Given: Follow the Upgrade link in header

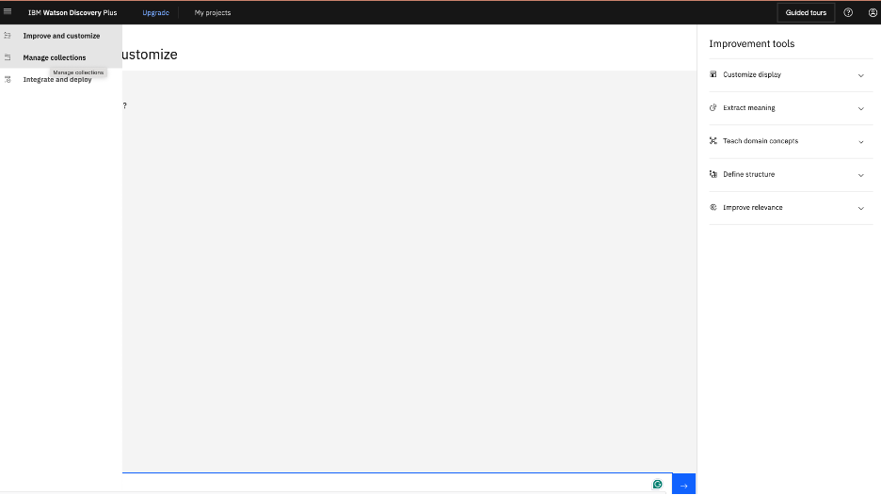Looking at the screenshot, I should 155,12.
